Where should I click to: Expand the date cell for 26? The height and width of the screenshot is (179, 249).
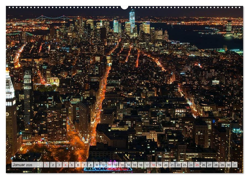[203, 165]
